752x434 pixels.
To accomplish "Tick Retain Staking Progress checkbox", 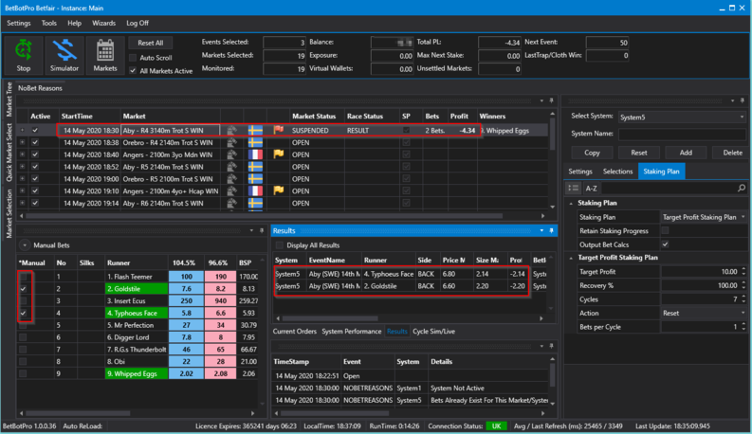I will (x=664, y=230).
